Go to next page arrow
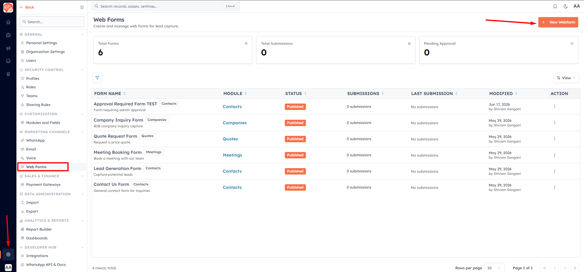The image size is (584, 272). coord(565,268)
